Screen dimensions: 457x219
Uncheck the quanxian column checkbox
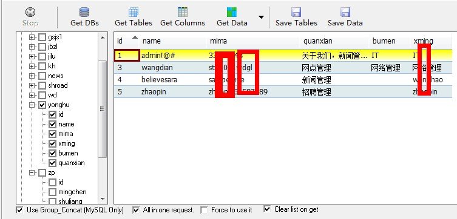(52, 163)
